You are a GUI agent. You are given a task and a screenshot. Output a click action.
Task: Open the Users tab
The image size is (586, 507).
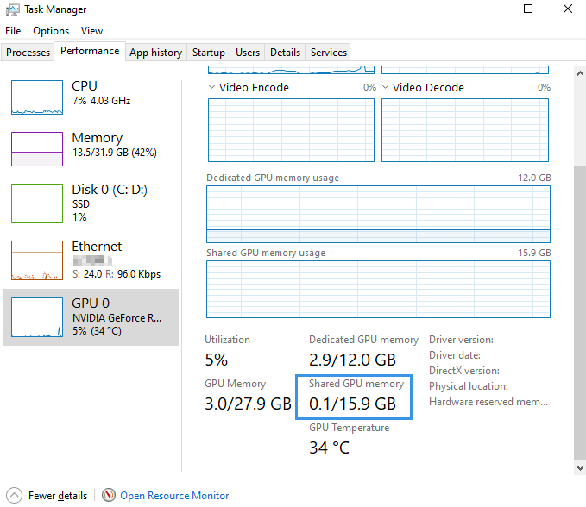[x=248, y=53]
